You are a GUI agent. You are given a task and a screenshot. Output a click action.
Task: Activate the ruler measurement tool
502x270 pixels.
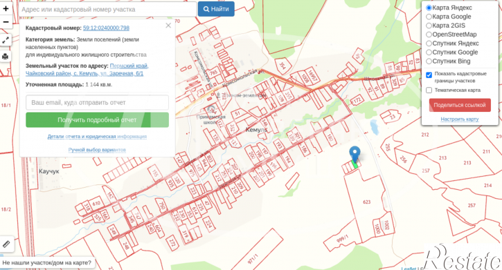pos(6,244)
